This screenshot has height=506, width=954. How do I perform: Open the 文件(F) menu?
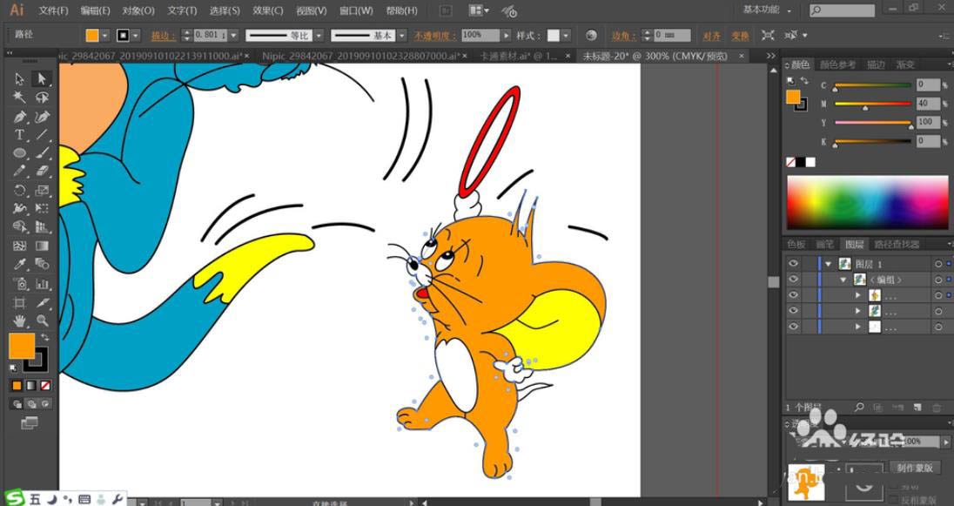(54, 11)
